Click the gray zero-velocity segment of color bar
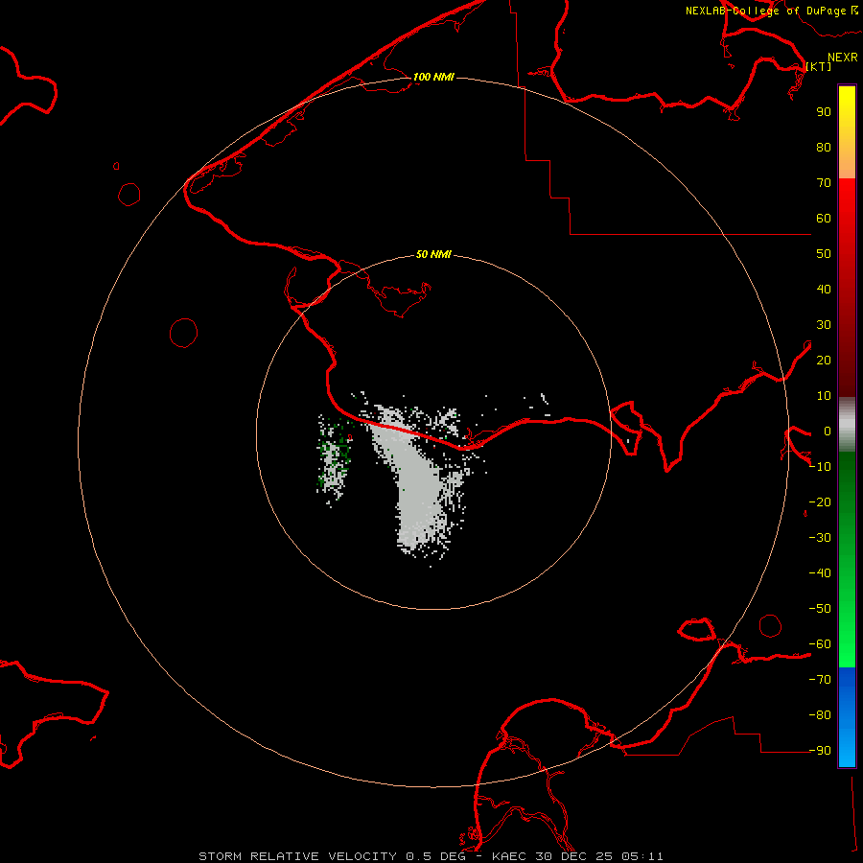The width and height of the screenshot is (863, 863). (847, 424)
